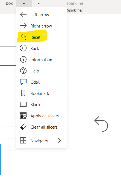121x187 pixels.
Task: Pick the Bookmark ribbon icon
Action: click(x=23, y=93)
